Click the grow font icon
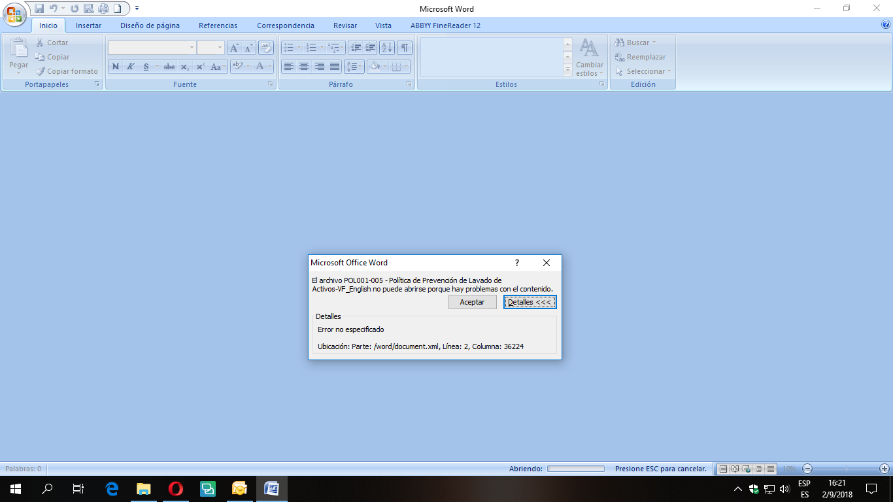 point(234,48)
